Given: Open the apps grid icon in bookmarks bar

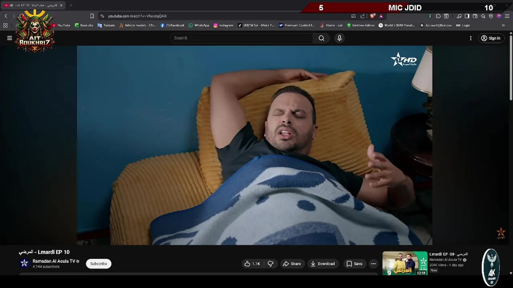Looking at the screenshot, I should [x=5, y=25].
